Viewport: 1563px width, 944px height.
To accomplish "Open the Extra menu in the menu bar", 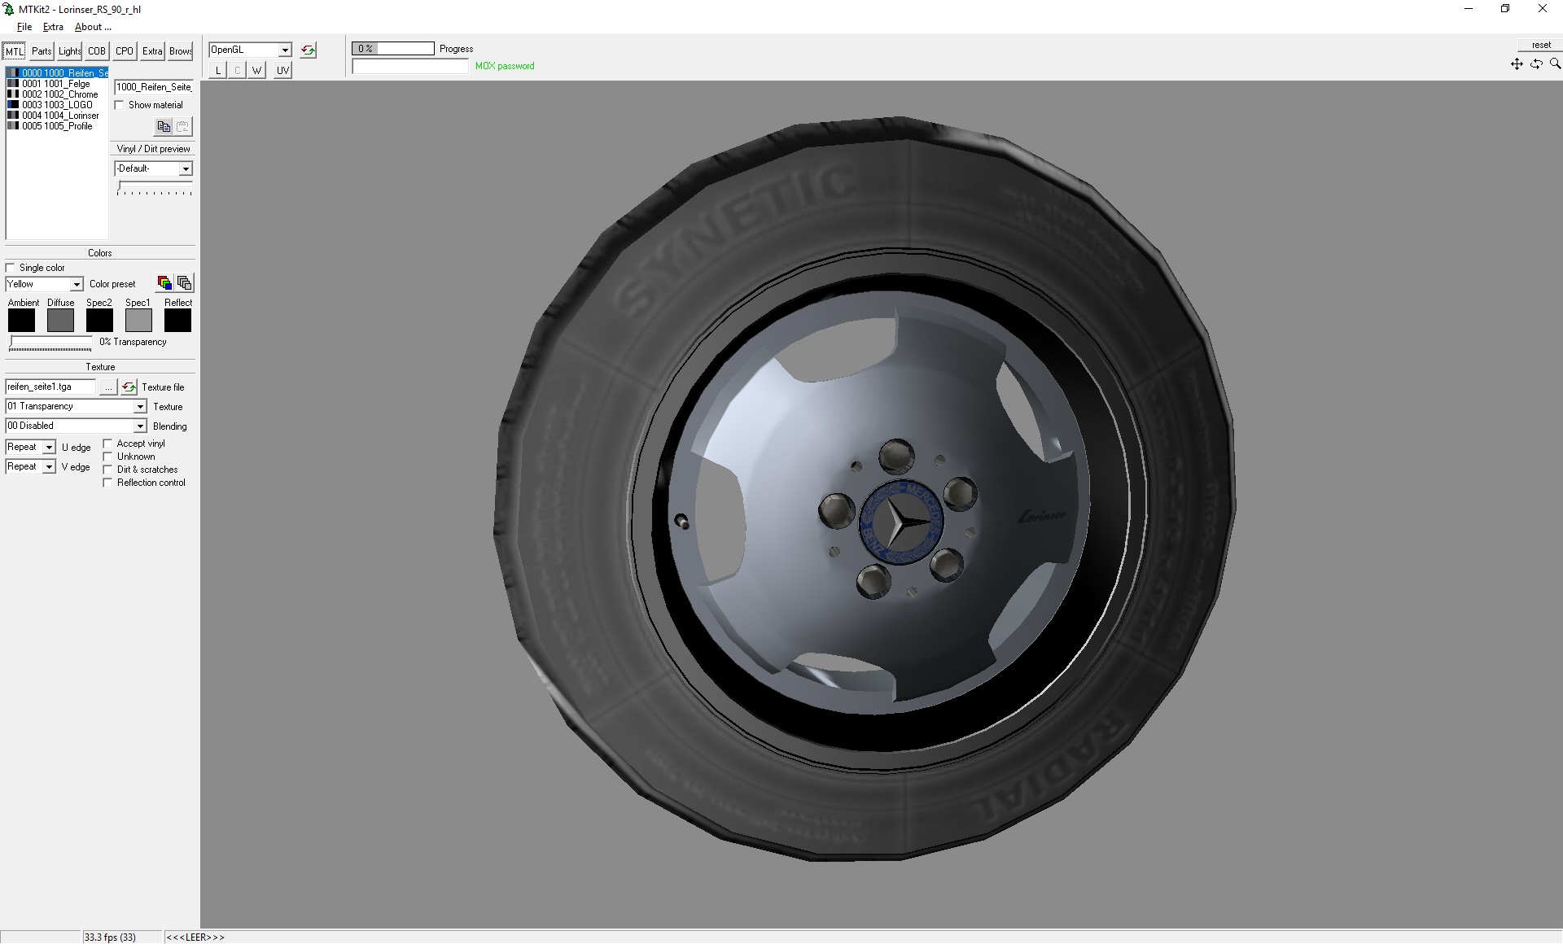I will 53,27.
